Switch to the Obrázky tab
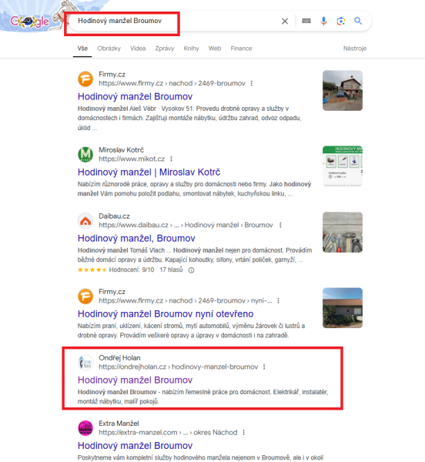425x462 pixels. (109, 49)
